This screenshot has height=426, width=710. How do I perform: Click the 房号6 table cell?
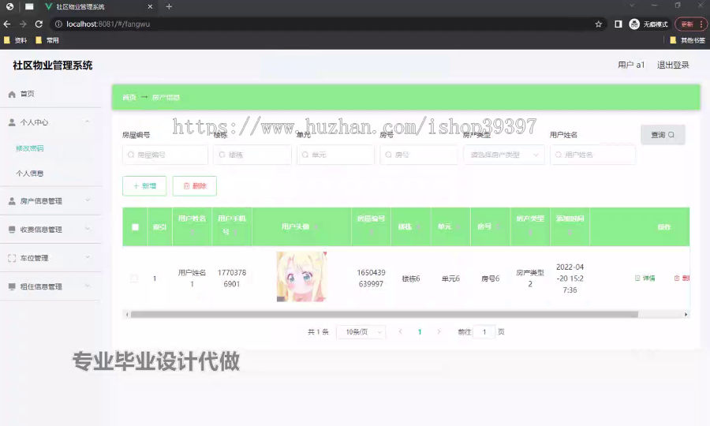tap(490, 278)
